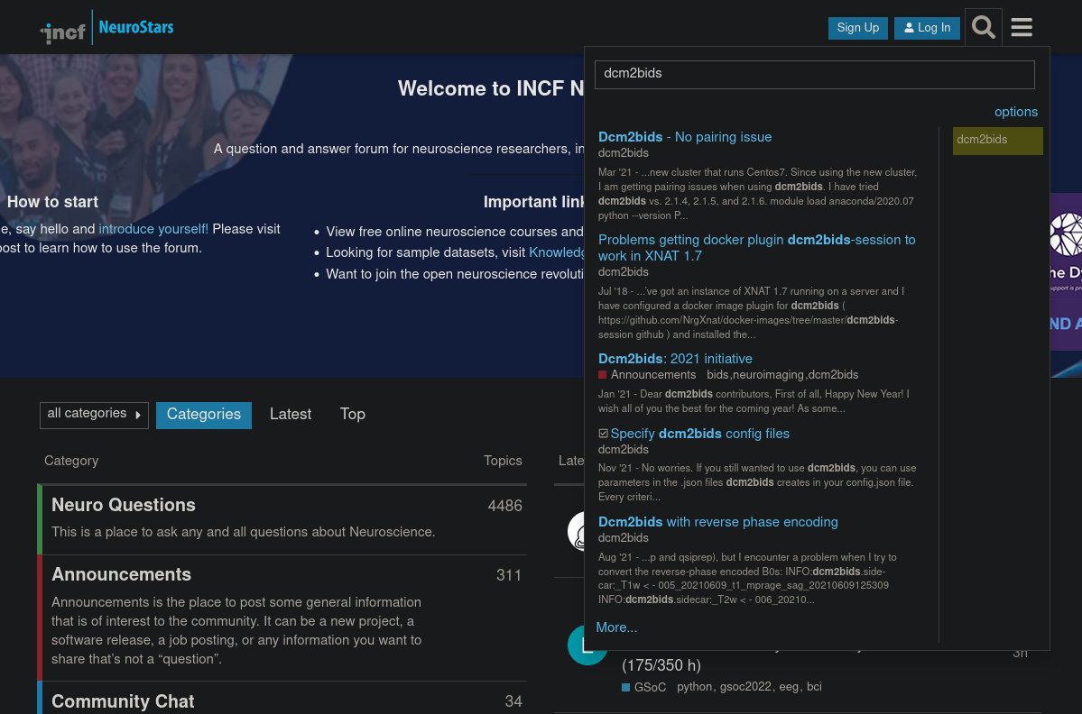Open the Announcements category heading

click(x=122, y=575)
